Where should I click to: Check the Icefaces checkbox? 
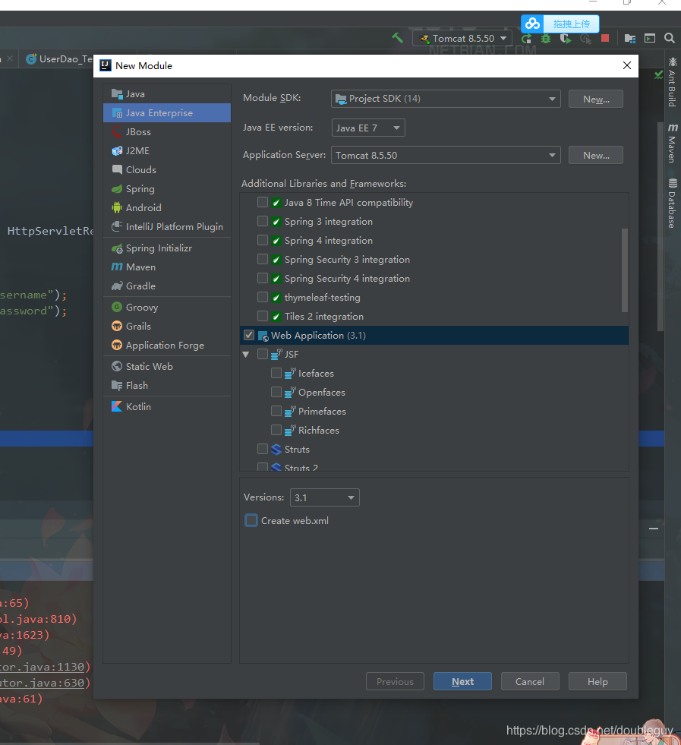[276, 374]
